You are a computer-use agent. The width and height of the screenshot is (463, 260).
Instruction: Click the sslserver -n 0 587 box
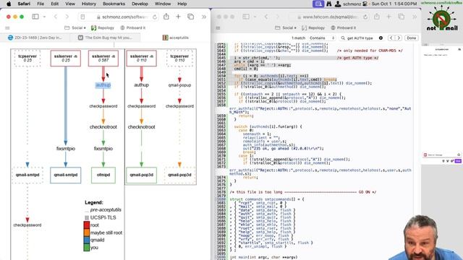[103, 58]
